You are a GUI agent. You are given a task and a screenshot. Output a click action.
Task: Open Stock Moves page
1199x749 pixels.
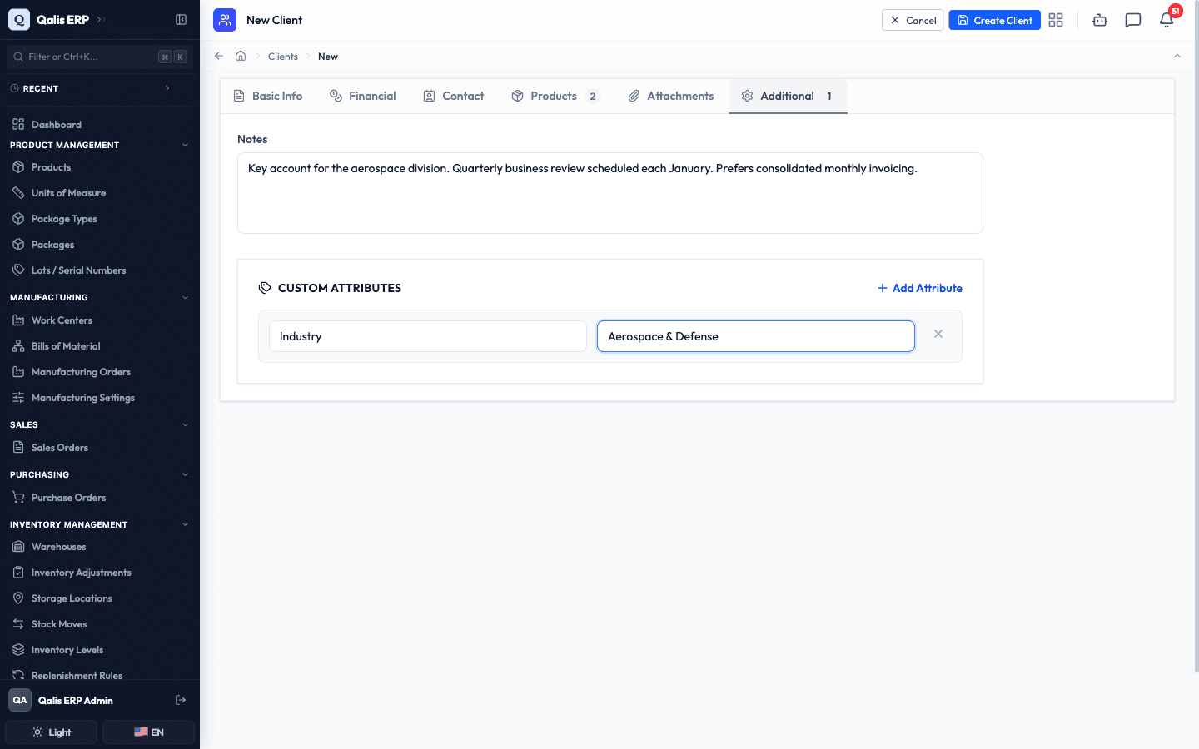click(100, 624)
